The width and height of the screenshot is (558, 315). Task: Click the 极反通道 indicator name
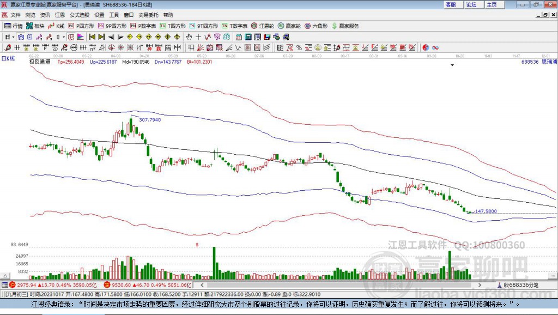click(x=40, y=62)
